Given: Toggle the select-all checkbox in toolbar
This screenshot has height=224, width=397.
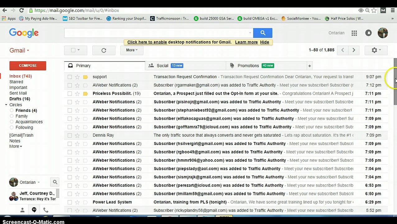Looking at the screenshot, I should (73, 50).
